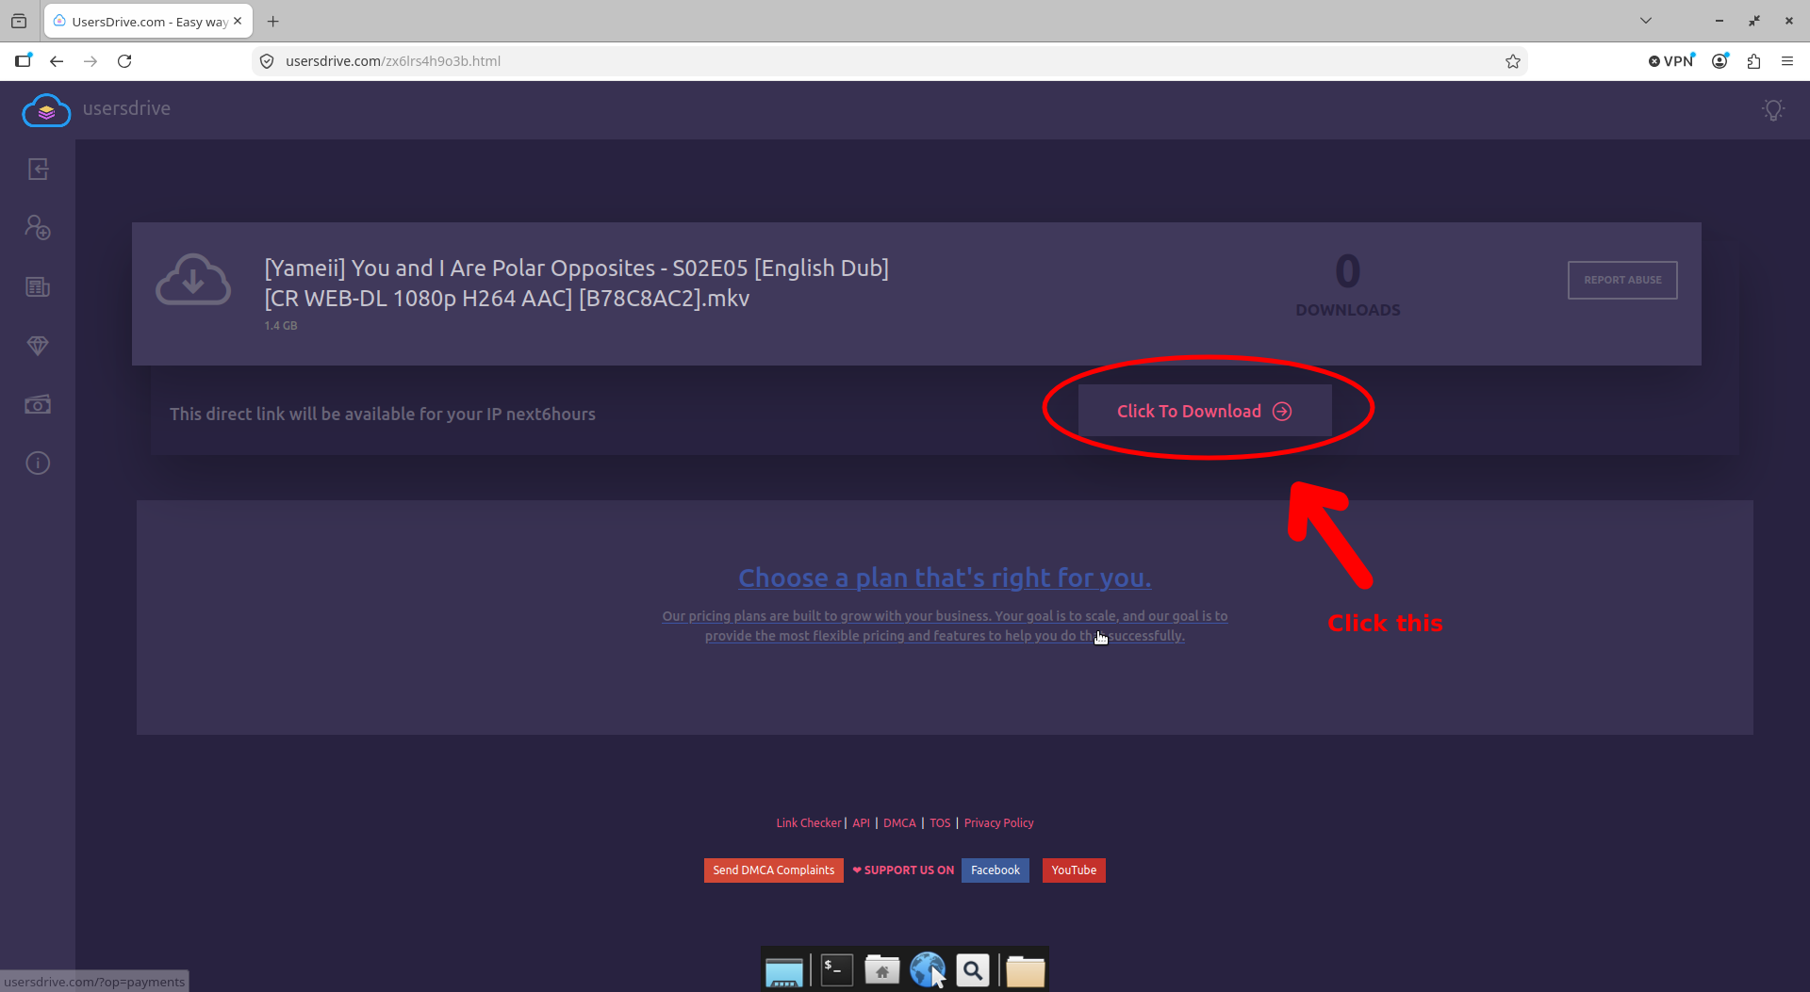
Task: Open the news icon in sidebar
Action: tap(38, 287)
